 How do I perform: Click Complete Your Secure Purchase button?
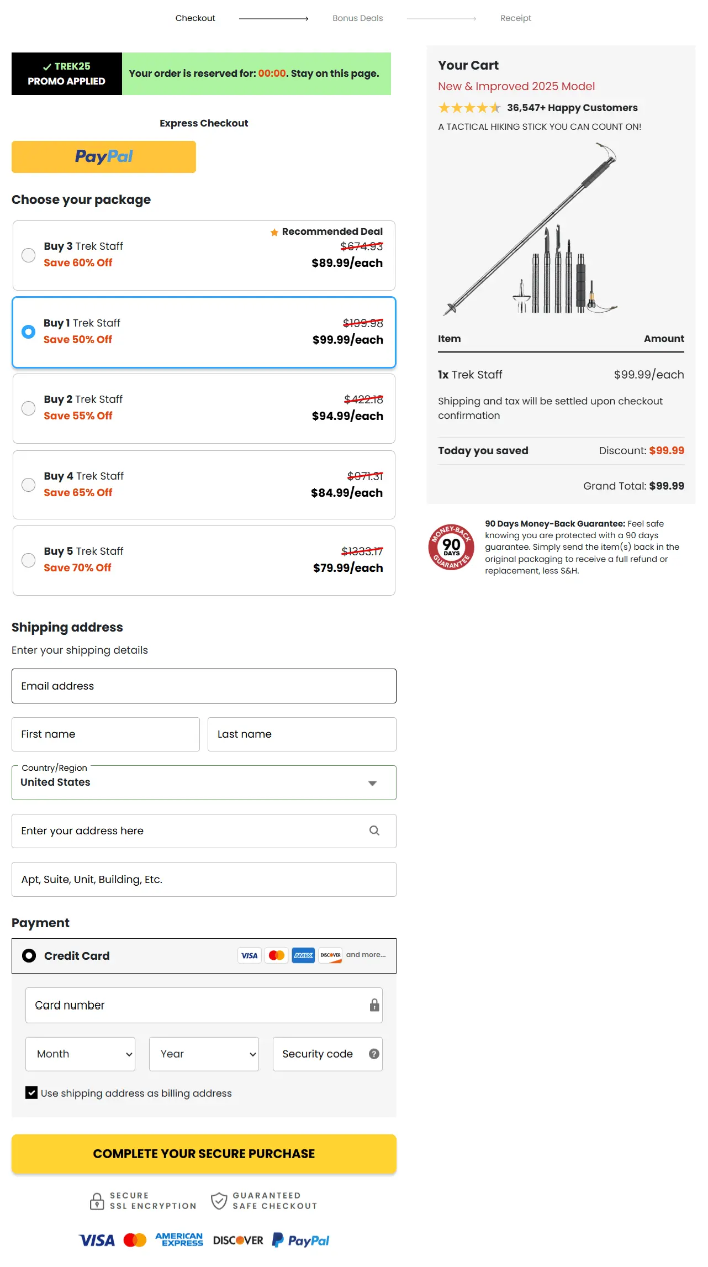click(204, 1153)
